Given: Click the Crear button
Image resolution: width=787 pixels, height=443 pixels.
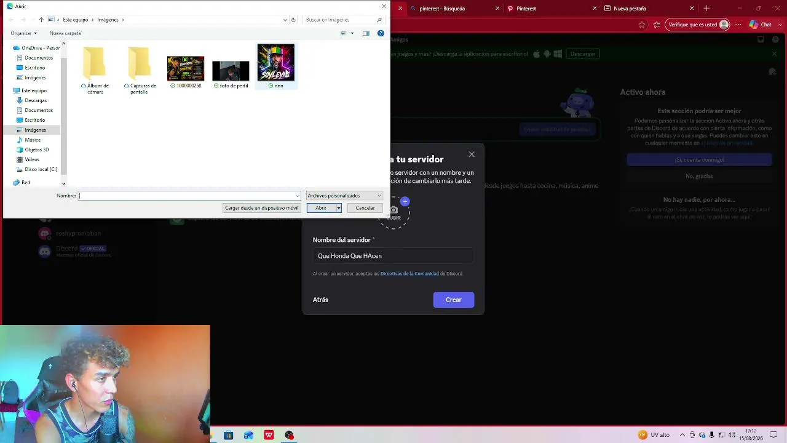Looking at the screenshot, I should [454, 300].
